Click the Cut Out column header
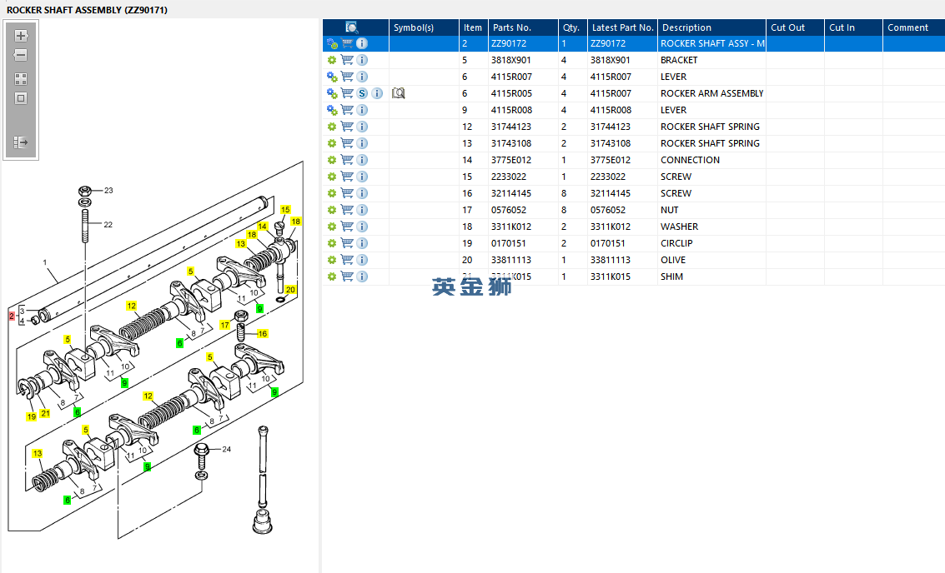 tap(795, 27)
